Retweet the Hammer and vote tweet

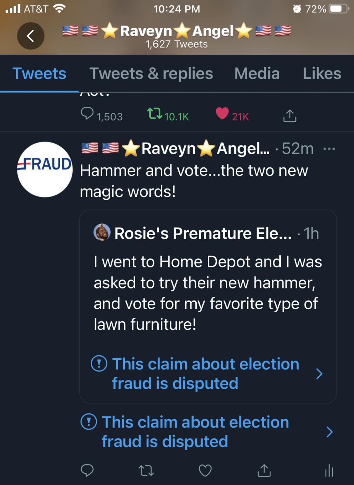[146, 470]
